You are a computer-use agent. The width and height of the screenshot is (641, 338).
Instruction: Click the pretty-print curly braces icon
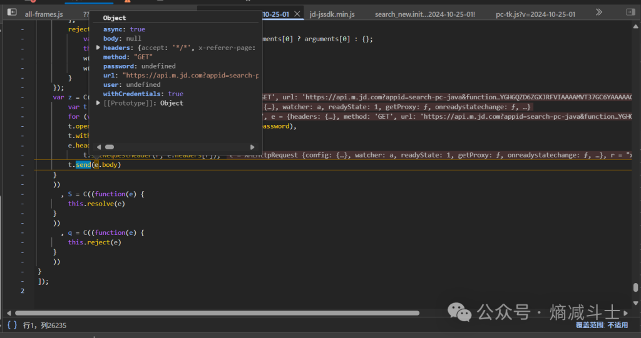(x=12, y=325)
